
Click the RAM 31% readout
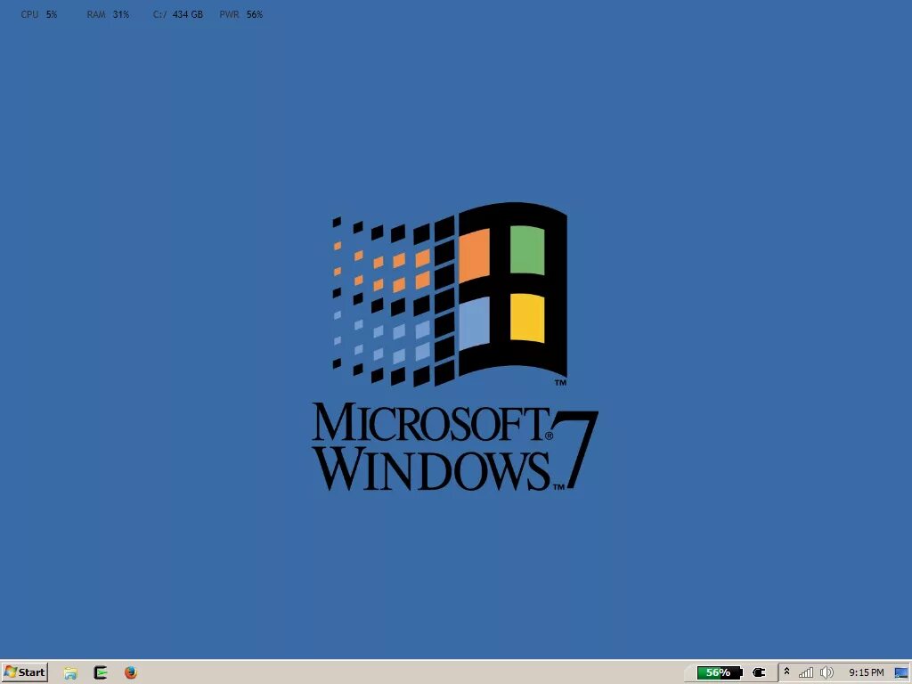click(x=108, y=14)
